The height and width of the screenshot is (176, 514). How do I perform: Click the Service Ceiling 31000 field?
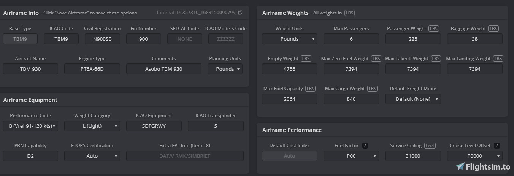(413, 156)
